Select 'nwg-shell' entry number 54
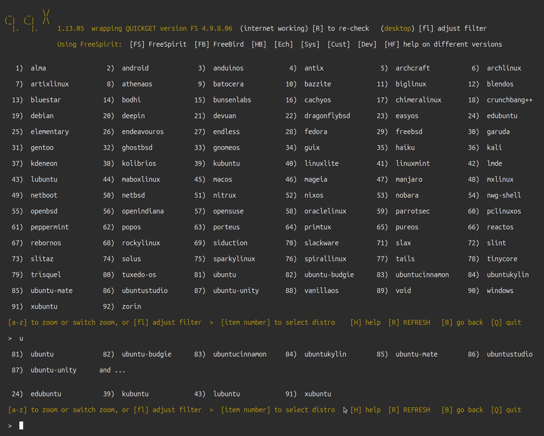The image size is (544, 436). point(504,195)
